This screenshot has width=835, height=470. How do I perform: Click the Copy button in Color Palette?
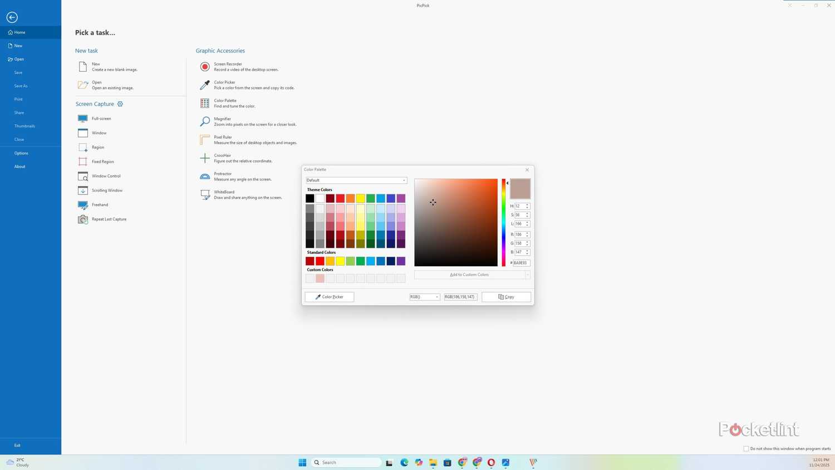(x=505, y=296)
